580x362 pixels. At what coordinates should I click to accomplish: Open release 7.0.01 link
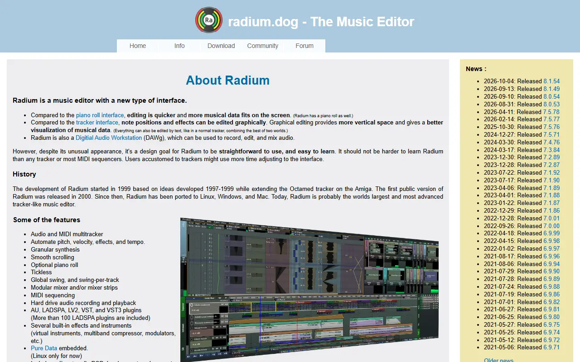[x=551, y=218]
